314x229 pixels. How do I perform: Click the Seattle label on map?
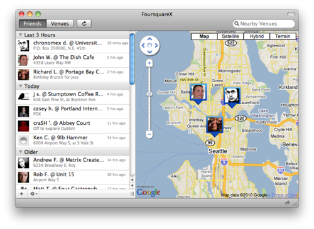tap(218, 151)
